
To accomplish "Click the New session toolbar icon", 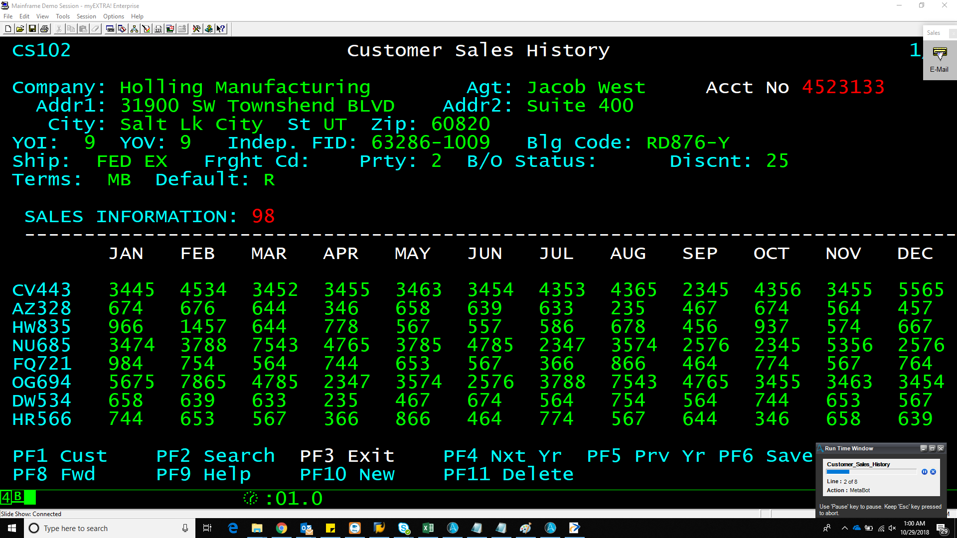I will point(8,29).
